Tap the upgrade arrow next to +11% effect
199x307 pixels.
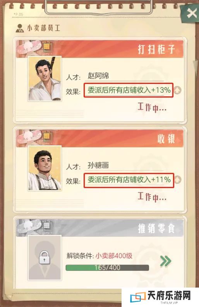pos(178,180)
